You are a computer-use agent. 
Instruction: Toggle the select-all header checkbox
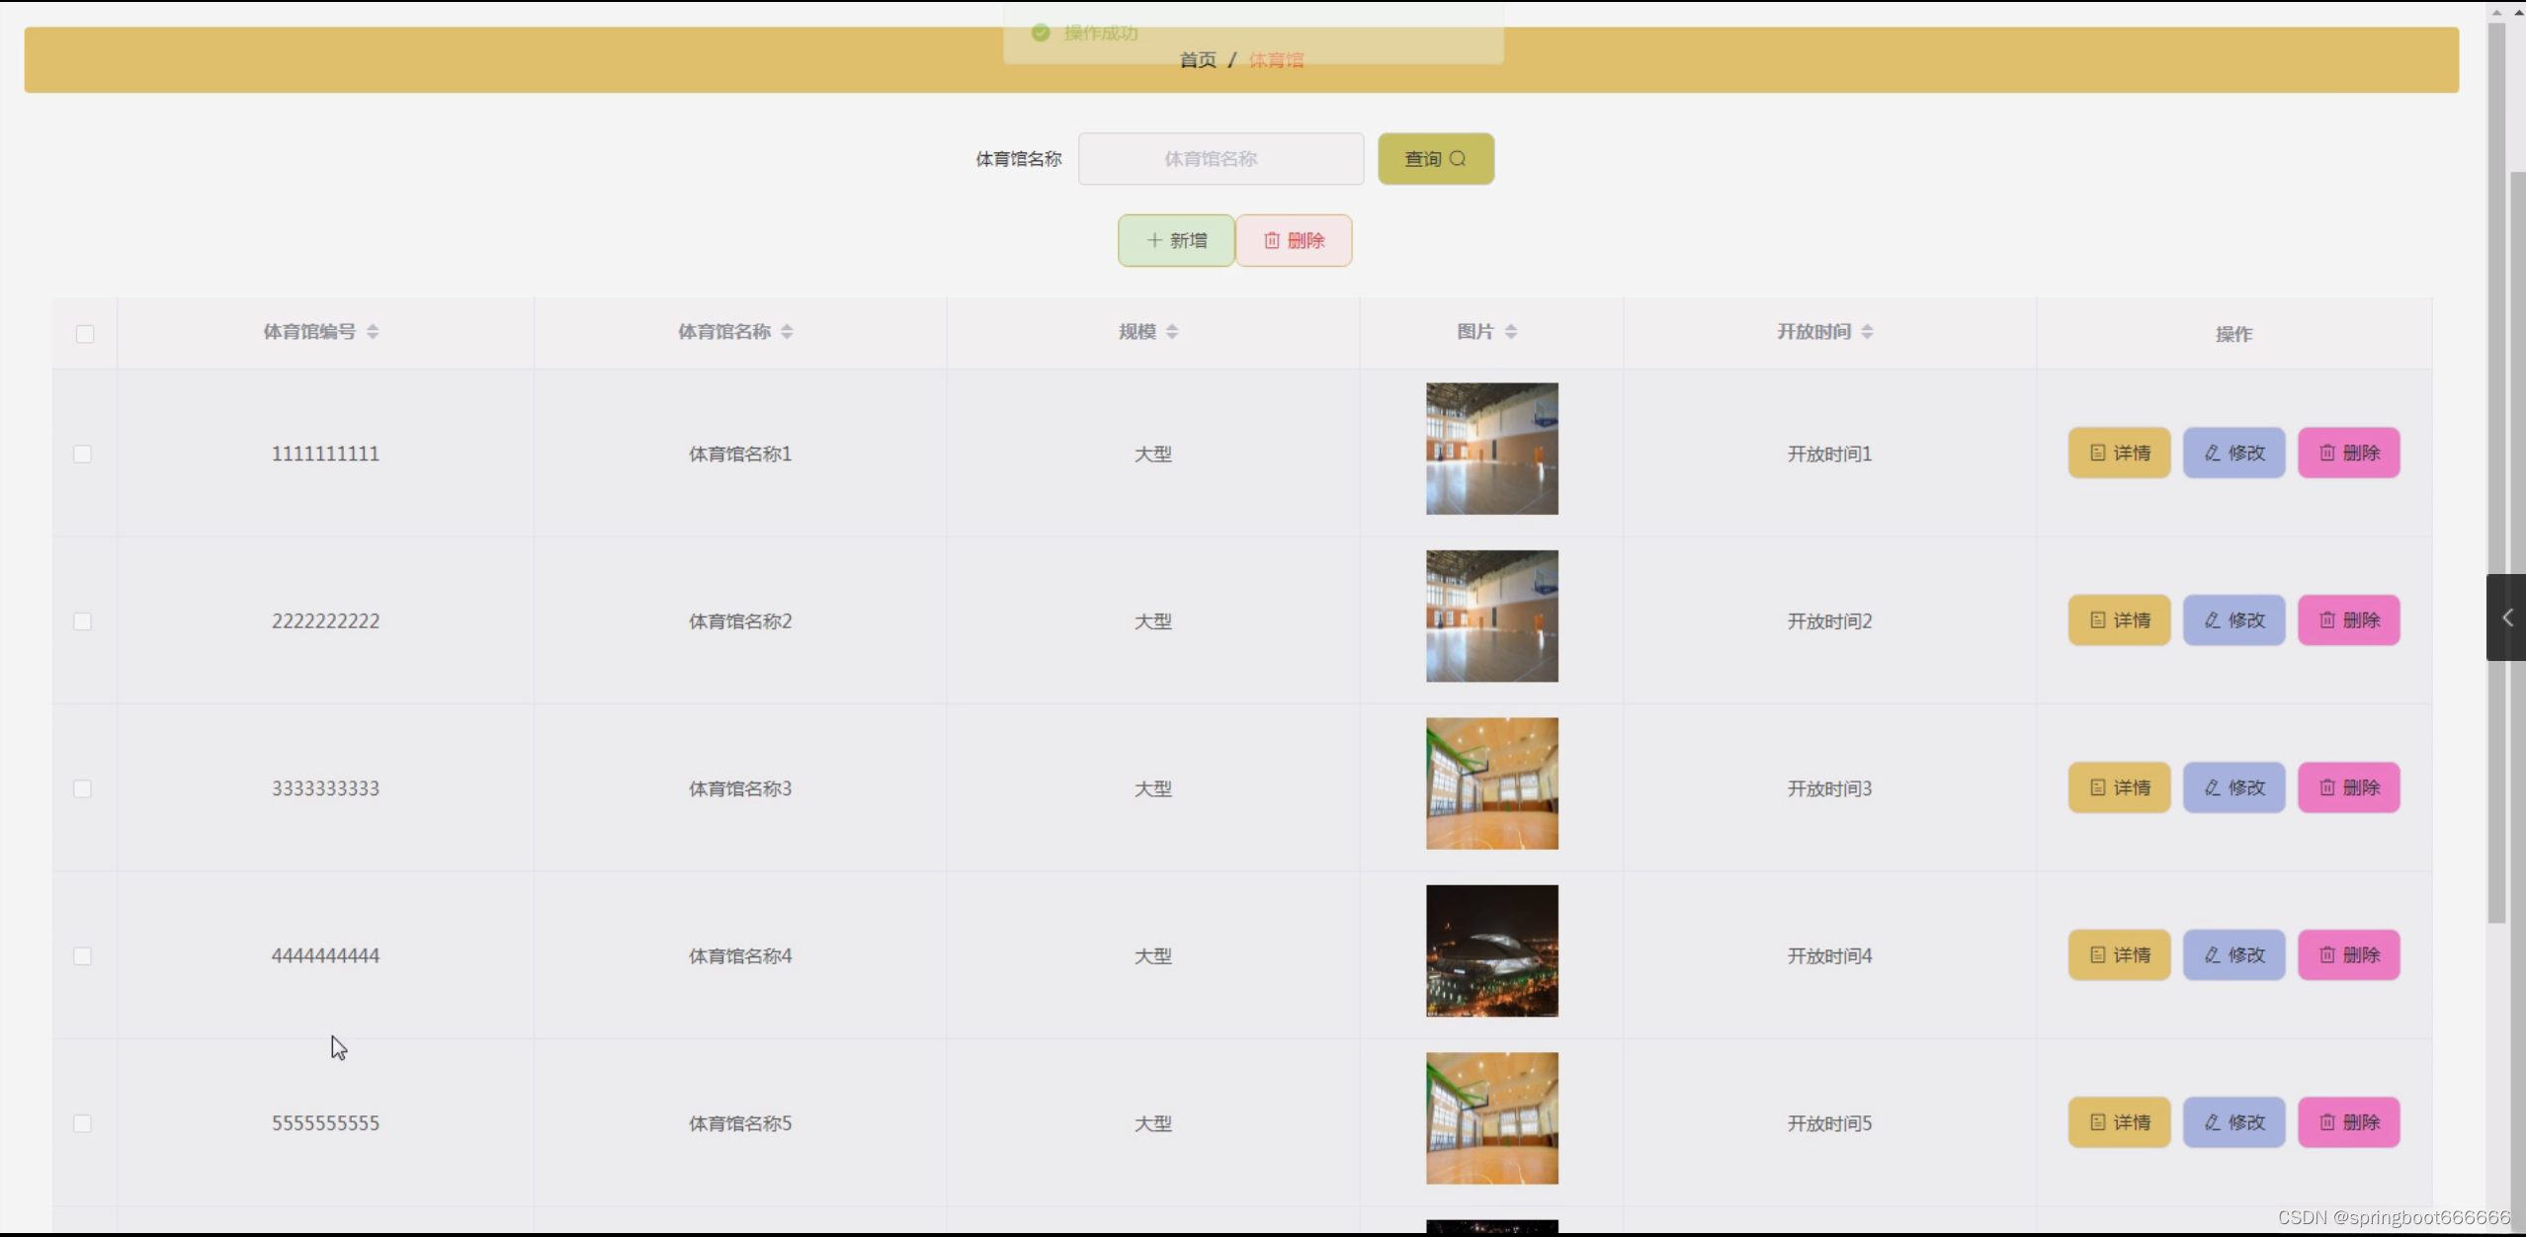click(x=85, y=334)
